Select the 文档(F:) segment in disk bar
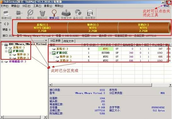172x119 pixels. click(x=143, y=28)
